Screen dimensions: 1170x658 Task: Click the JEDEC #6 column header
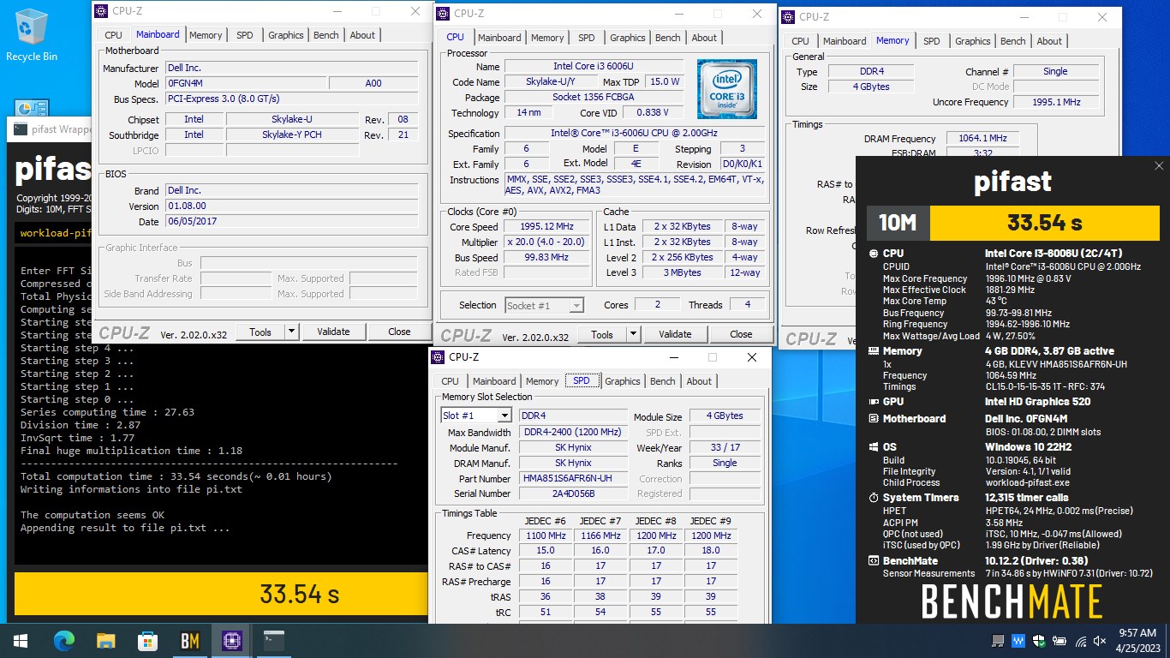pos(546,520)
